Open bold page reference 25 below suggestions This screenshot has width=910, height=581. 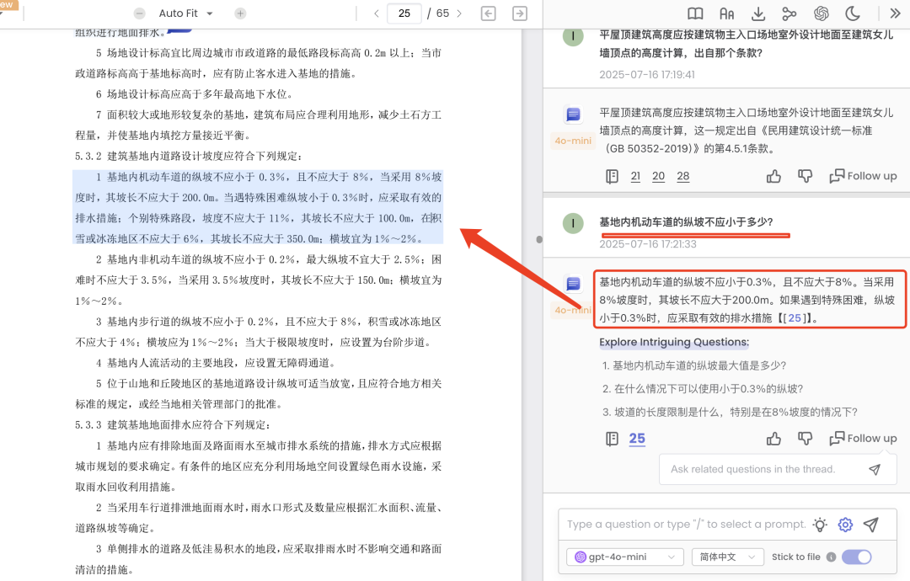pyautogui.click(x=637, y=439)
